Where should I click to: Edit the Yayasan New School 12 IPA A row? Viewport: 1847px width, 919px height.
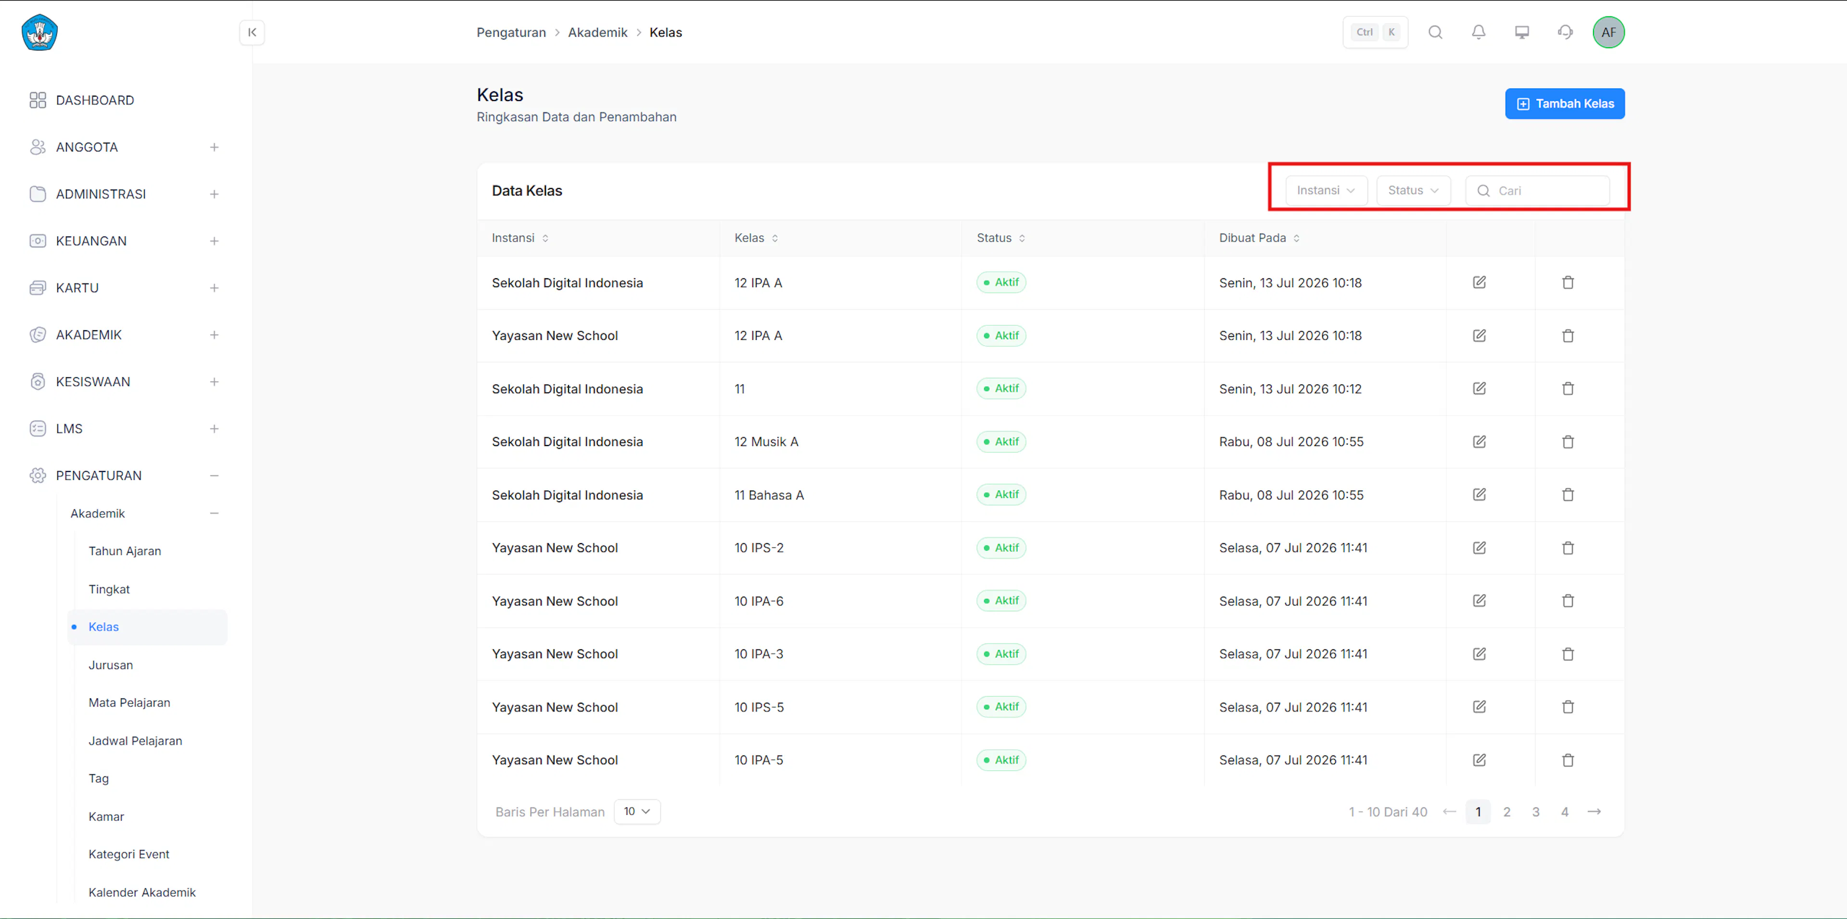coord(1479,335)
